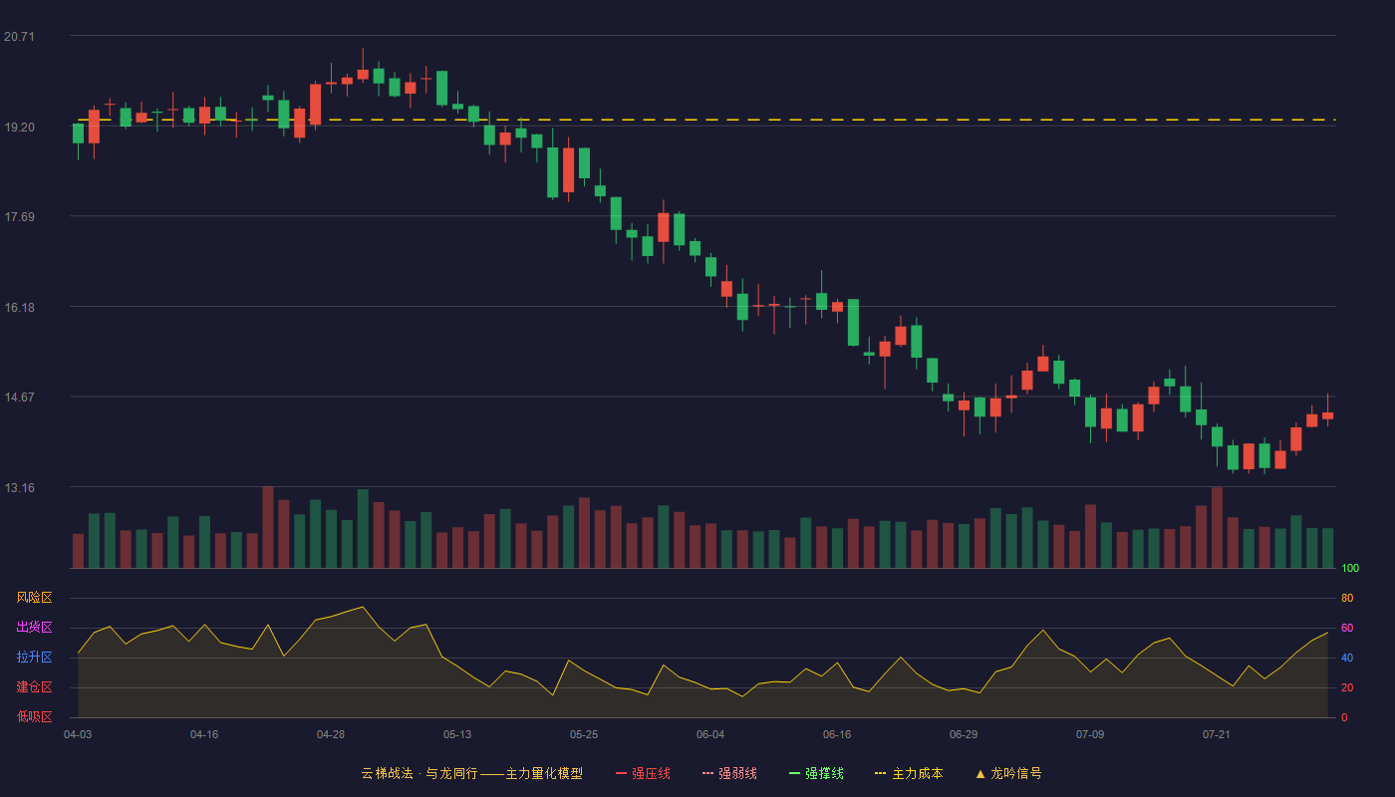Click the yellow dashed 主力成本 line on chart
This screenshot has height=797, width=1395.
click(706, 120)
